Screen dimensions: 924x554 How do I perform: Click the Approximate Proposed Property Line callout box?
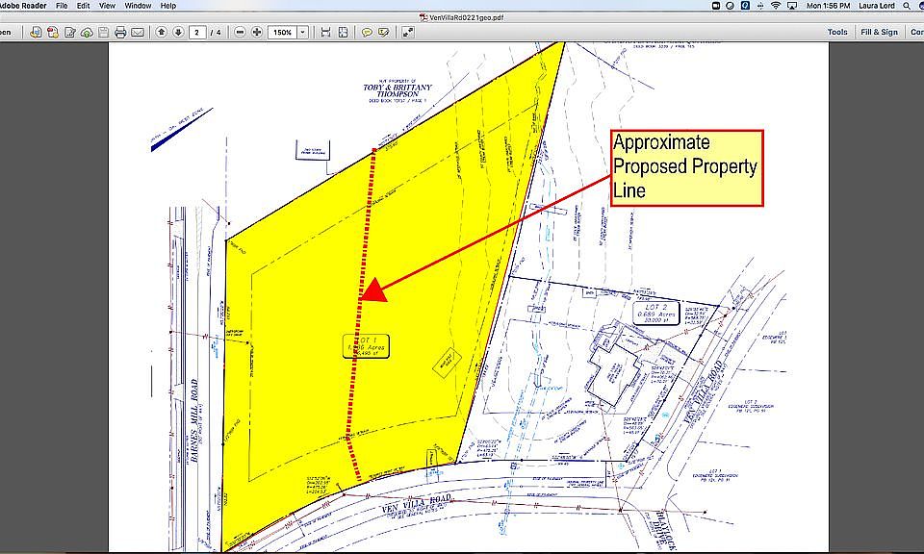click(686, 167)
